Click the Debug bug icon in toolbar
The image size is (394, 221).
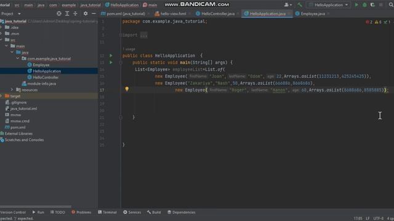coord(364,5)
